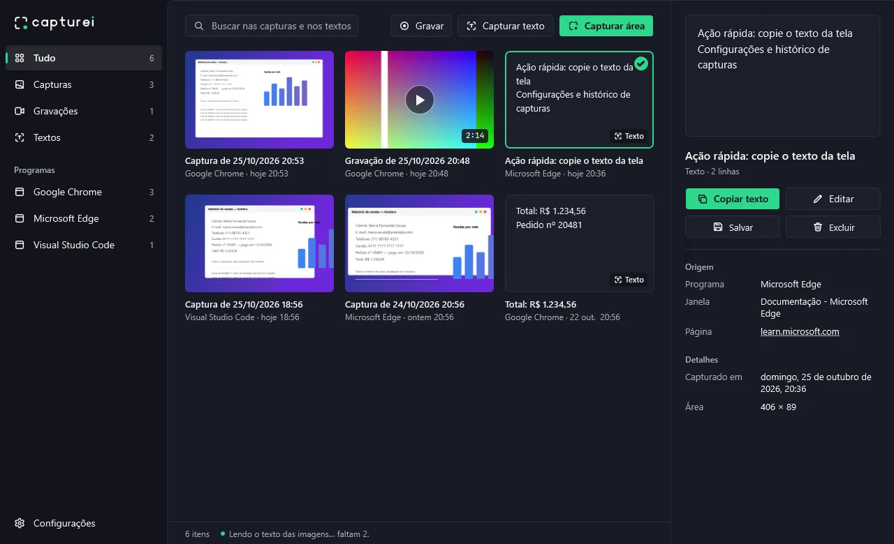Start a capture with Capturar área
Screen dimensions: 894x544
pyautogui.click(x=606, y=26)
